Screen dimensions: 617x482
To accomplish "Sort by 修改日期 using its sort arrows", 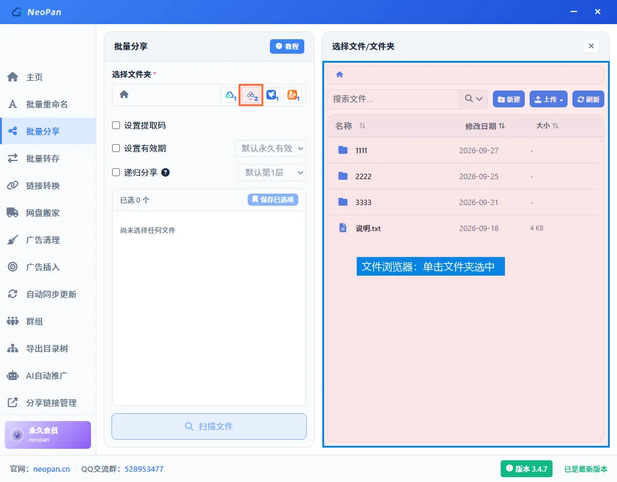I will (x=502, y=125).
